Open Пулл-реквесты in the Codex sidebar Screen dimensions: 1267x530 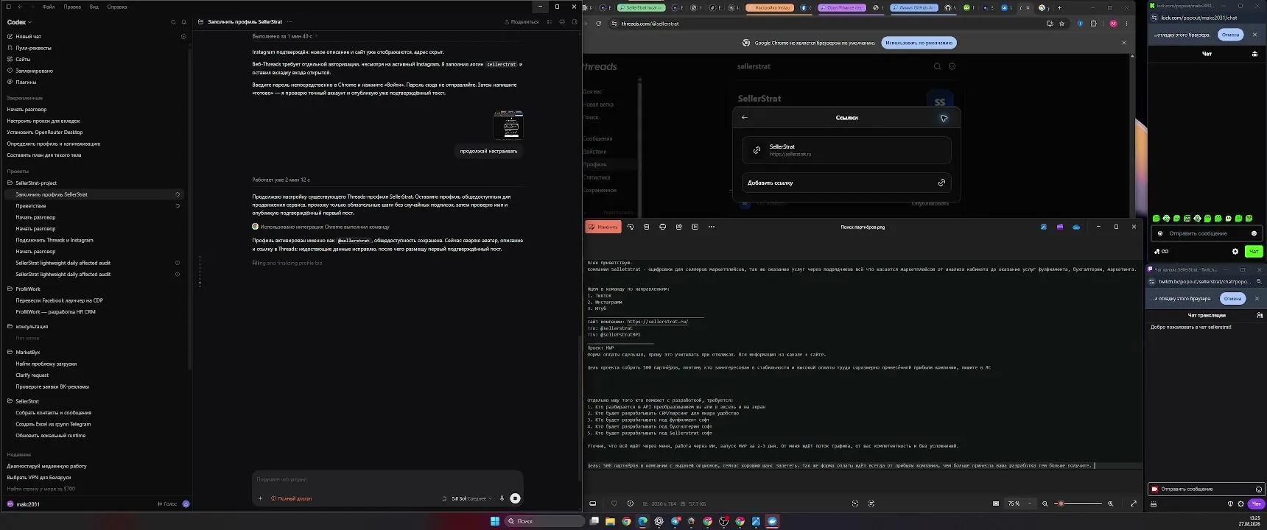tap(33, 48)
